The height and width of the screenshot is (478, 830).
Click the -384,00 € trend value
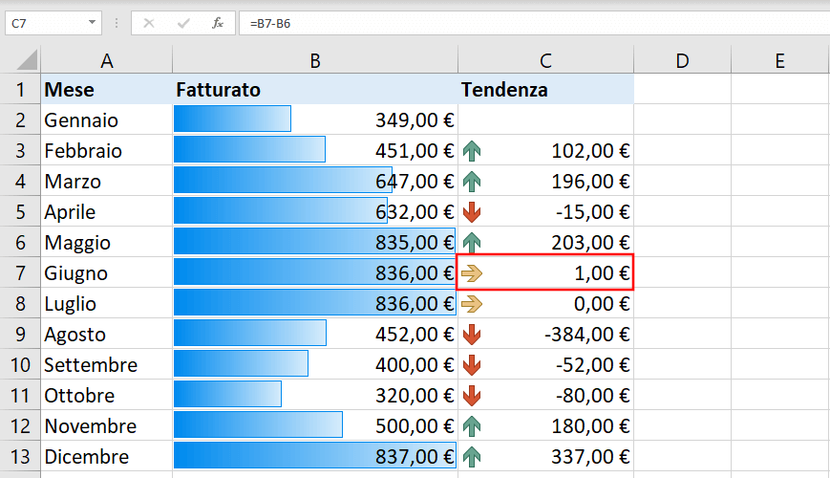(587, 335)
